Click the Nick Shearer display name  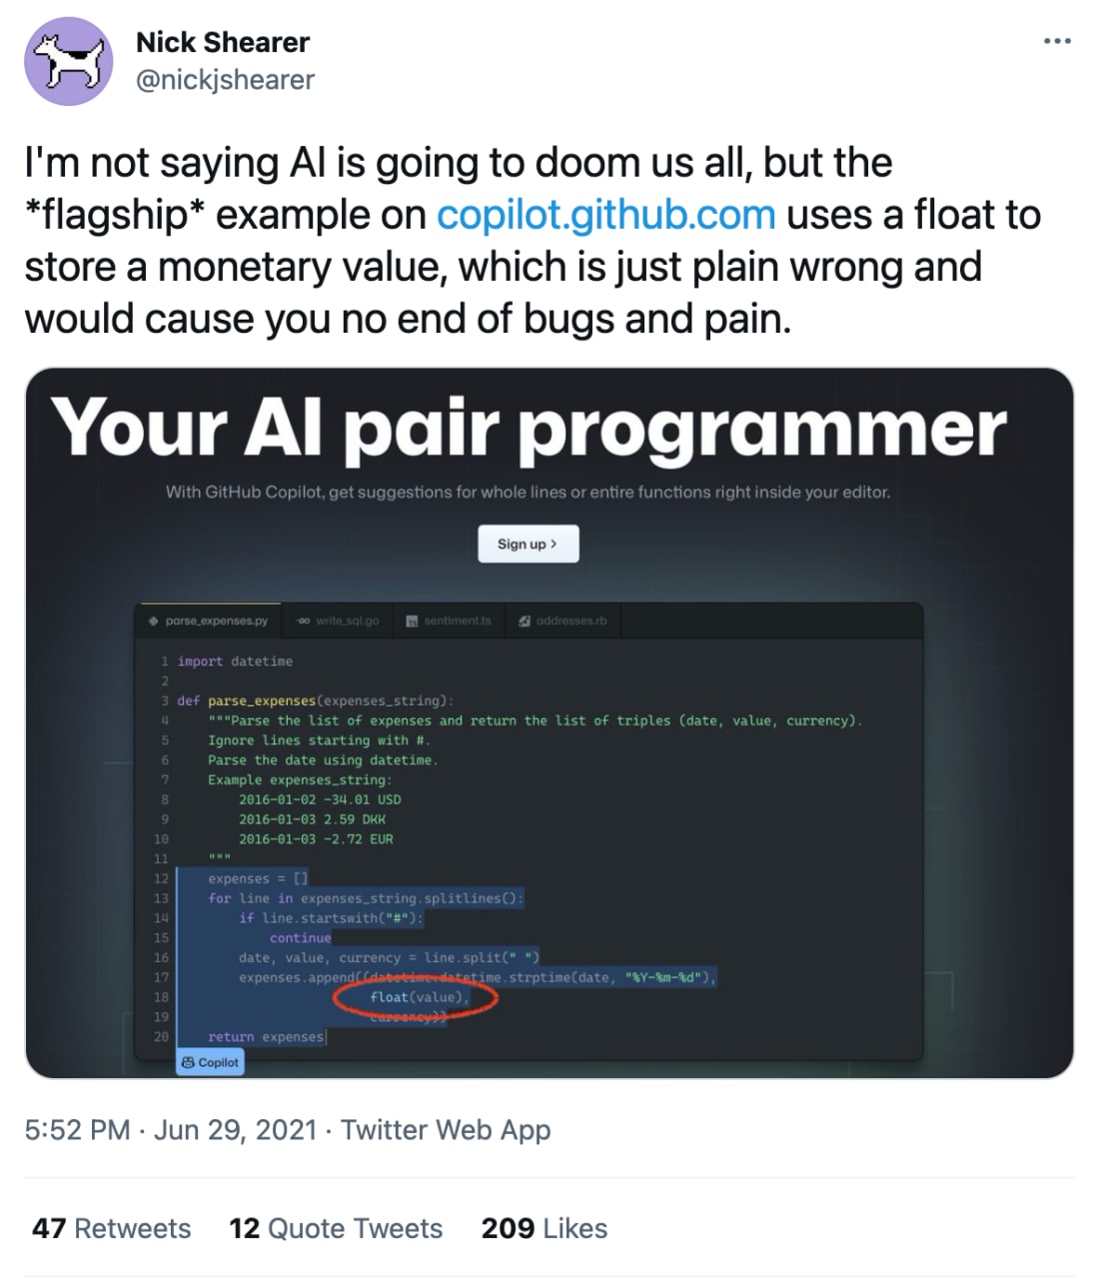pyautogui.click(x=223, y=42)
